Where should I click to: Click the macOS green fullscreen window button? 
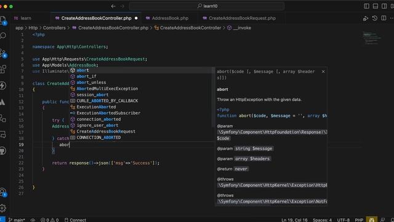point(11,6)
